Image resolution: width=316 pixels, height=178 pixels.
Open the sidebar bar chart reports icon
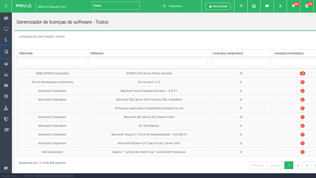(6, 75)
